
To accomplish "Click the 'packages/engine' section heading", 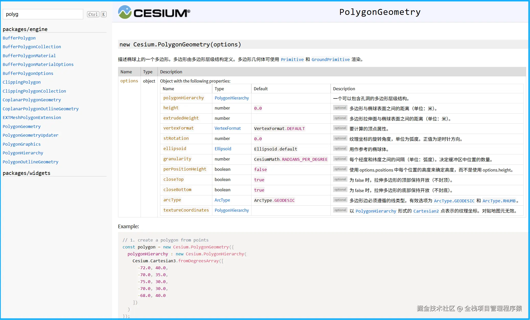I will (x=25, y=29).
